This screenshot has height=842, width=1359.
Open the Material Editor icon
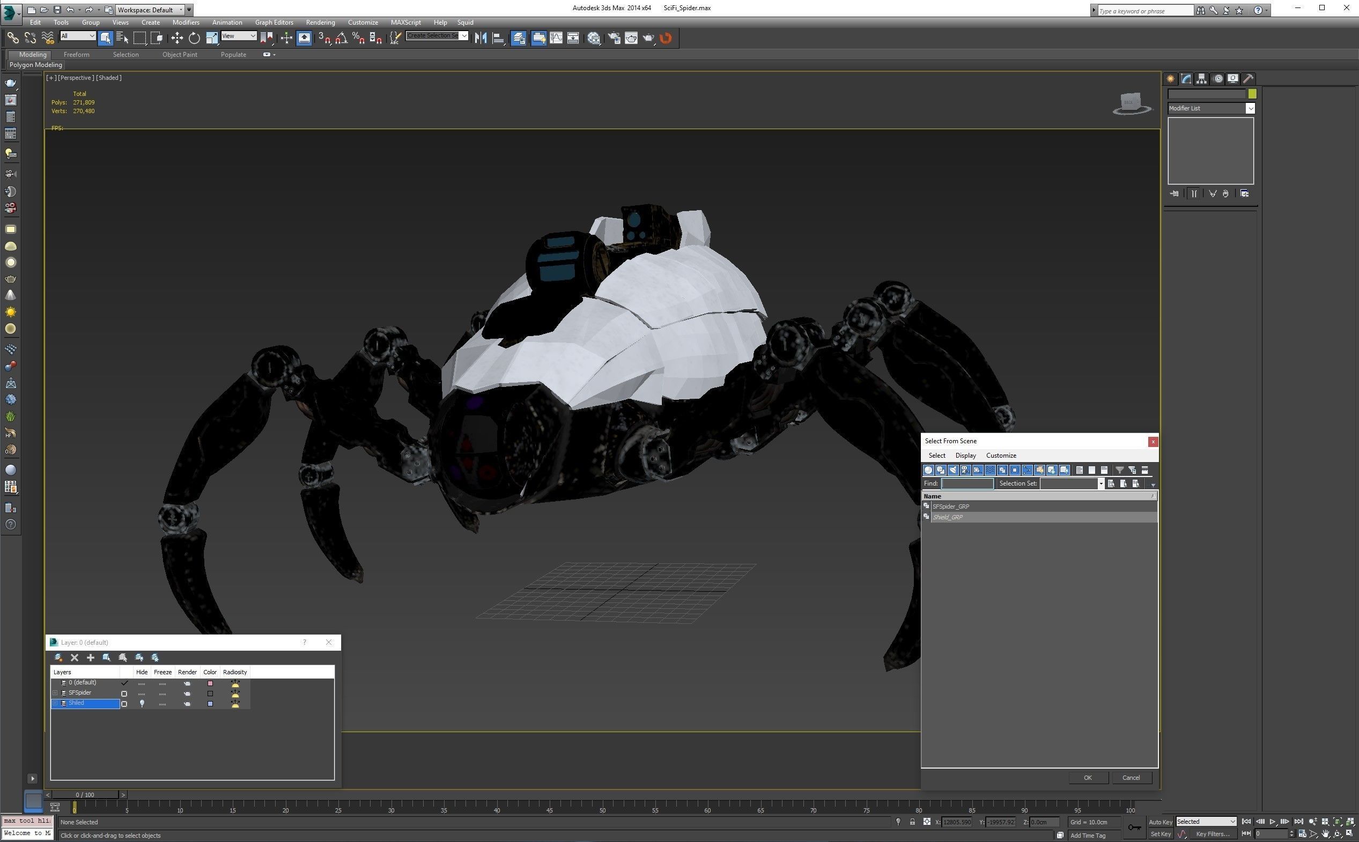(x=594, y=38)
